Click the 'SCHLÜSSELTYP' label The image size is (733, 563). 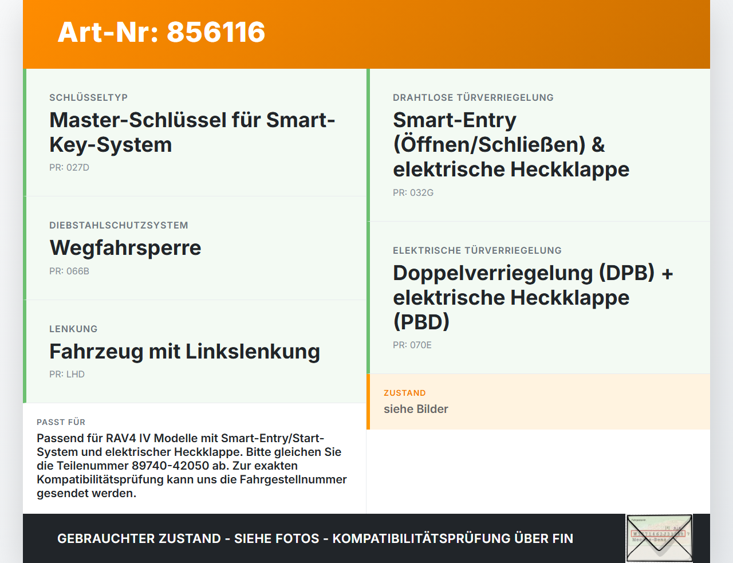88,97
